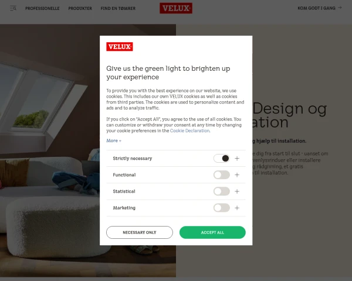Image resolution: width=352 pixels, height=281 pixels.
Task: Expand Statistical cookie details plus icon
Action: pyautogui.click(x=237, y=191)
